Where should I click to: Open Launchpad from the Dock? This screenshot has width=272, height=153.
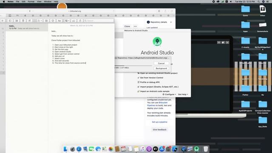pos(72,149)
